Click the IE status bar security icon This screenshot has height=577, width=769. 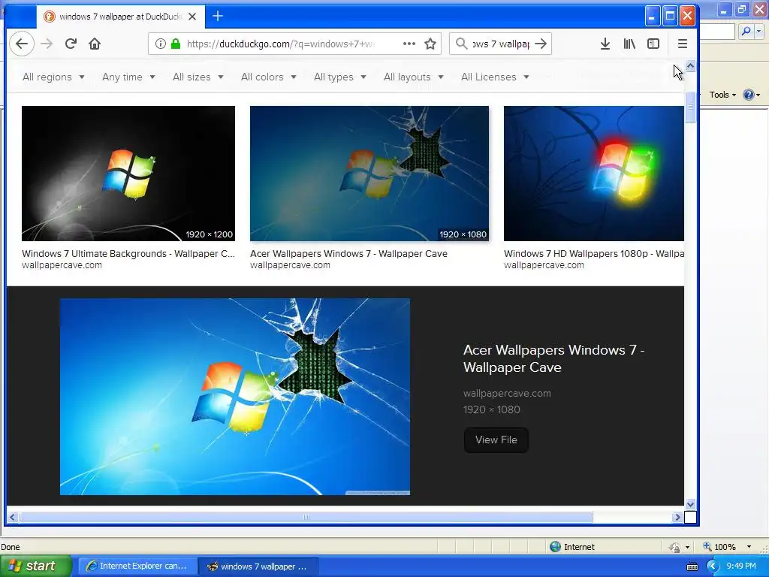click(x=675, y=547)
